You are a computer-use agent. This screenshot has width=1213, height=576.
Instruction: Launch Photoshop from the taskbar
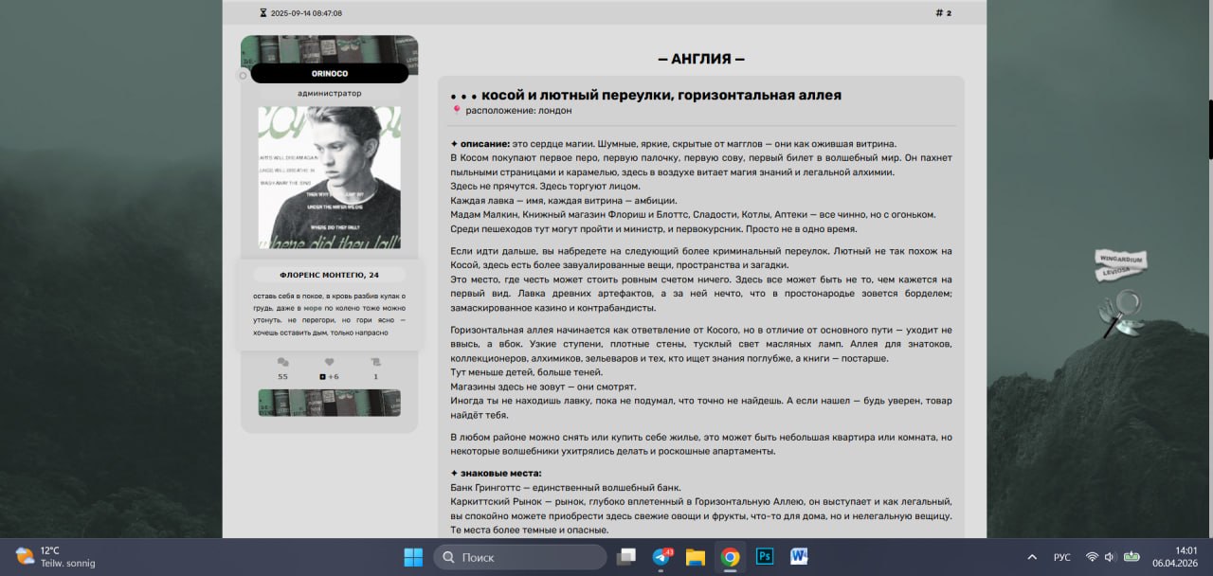coord(764,557)
